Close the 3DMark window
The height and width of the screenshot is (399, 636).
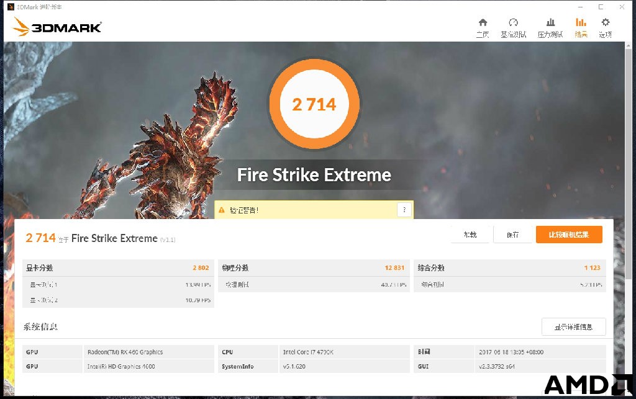[x=621, y=7]
